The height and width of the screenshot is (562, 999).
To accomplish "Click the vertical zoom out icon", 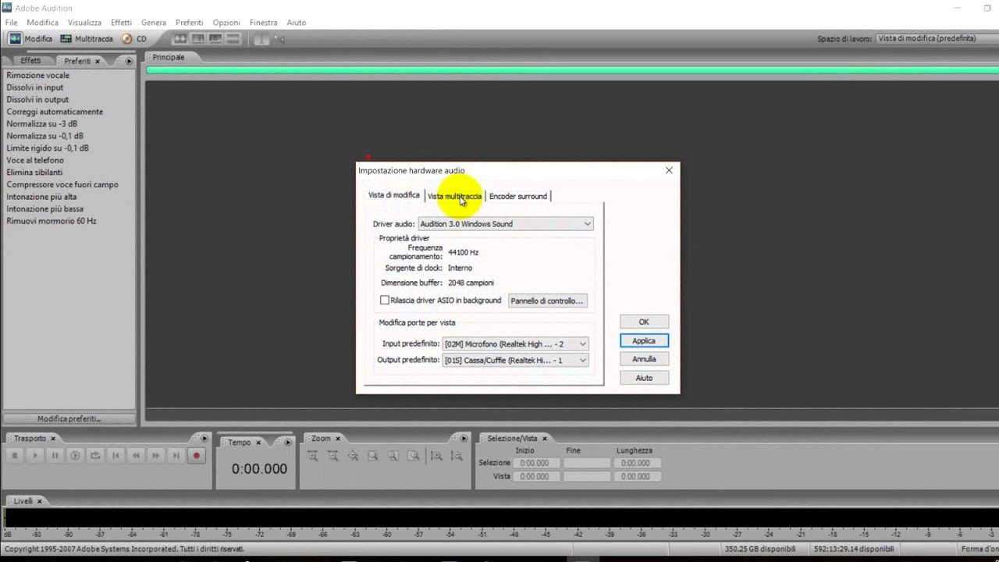I will click(x=457, y=456).
